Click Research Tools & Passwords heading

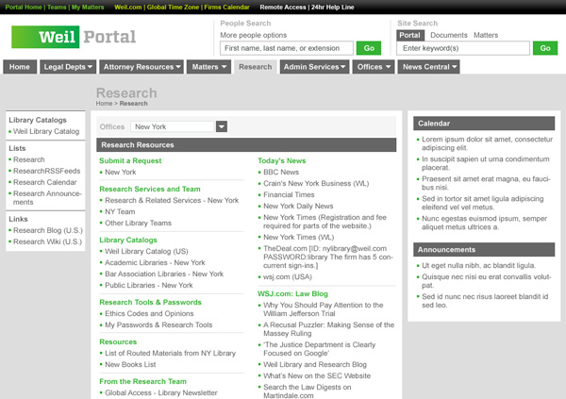point(151,302)
